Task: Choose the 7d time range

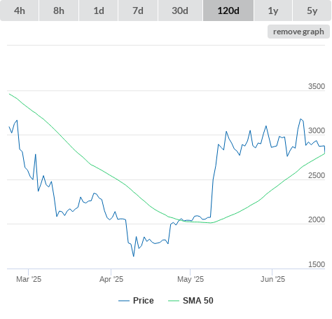Action: click(x=138, y=11)
